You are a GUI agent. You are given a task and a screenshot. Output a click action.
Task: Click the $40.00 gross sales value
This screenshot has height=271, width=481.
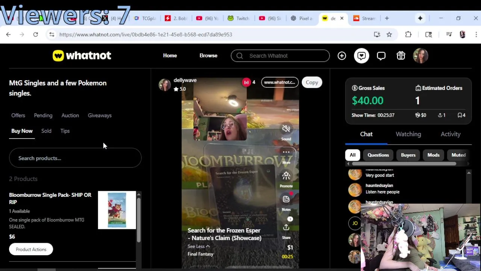click(368, 100)
